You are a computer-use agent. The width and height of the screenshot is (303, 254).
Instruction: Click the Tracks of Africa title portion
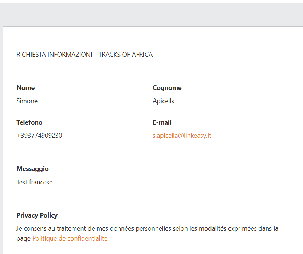click(x=126, y=55)
